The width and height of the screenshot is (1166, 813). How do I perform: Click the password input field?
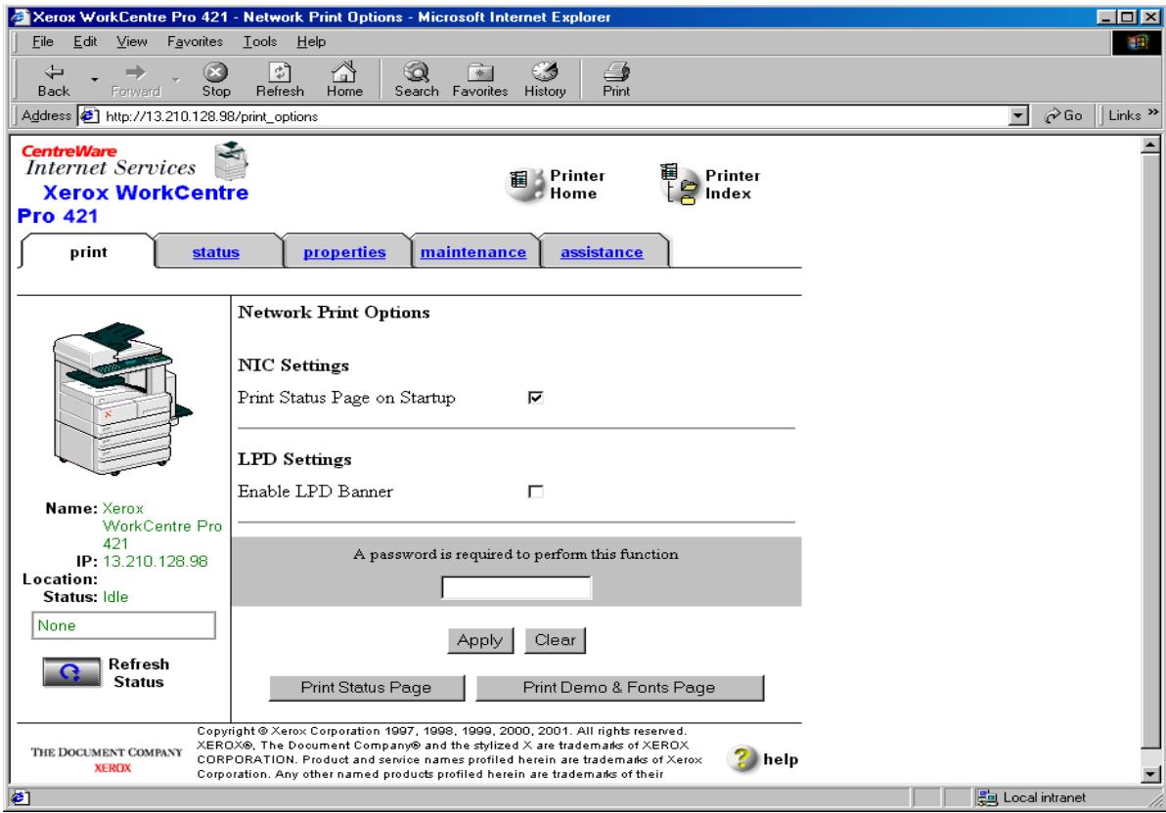[516, 587]
